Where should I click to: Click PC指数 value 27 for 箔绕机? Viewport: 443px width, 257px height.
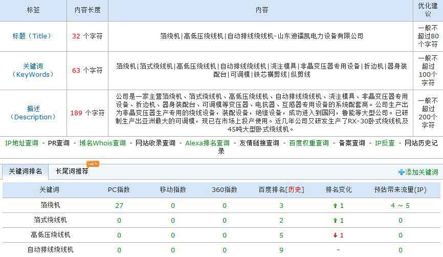coord(119,206)
